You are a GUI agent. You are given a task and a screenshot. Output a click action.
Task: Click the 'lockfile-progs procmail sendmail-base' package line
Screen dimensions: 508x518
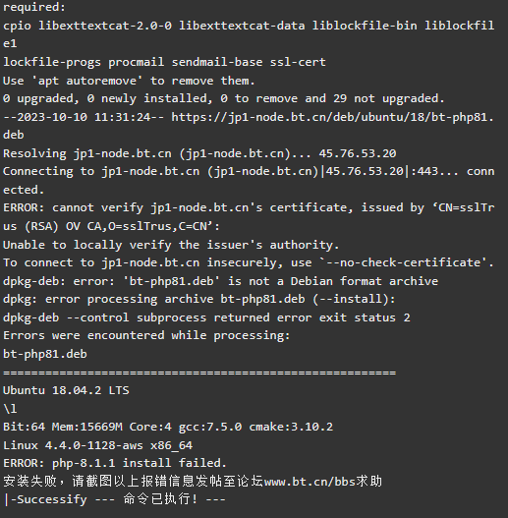tap(164, 62)
